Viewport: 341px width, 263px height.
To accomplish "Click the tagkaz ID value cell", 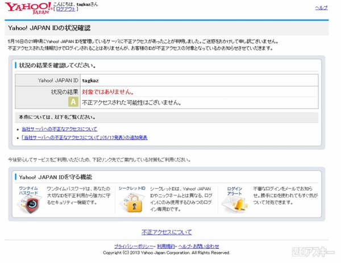I will click(x=199, y=81).
